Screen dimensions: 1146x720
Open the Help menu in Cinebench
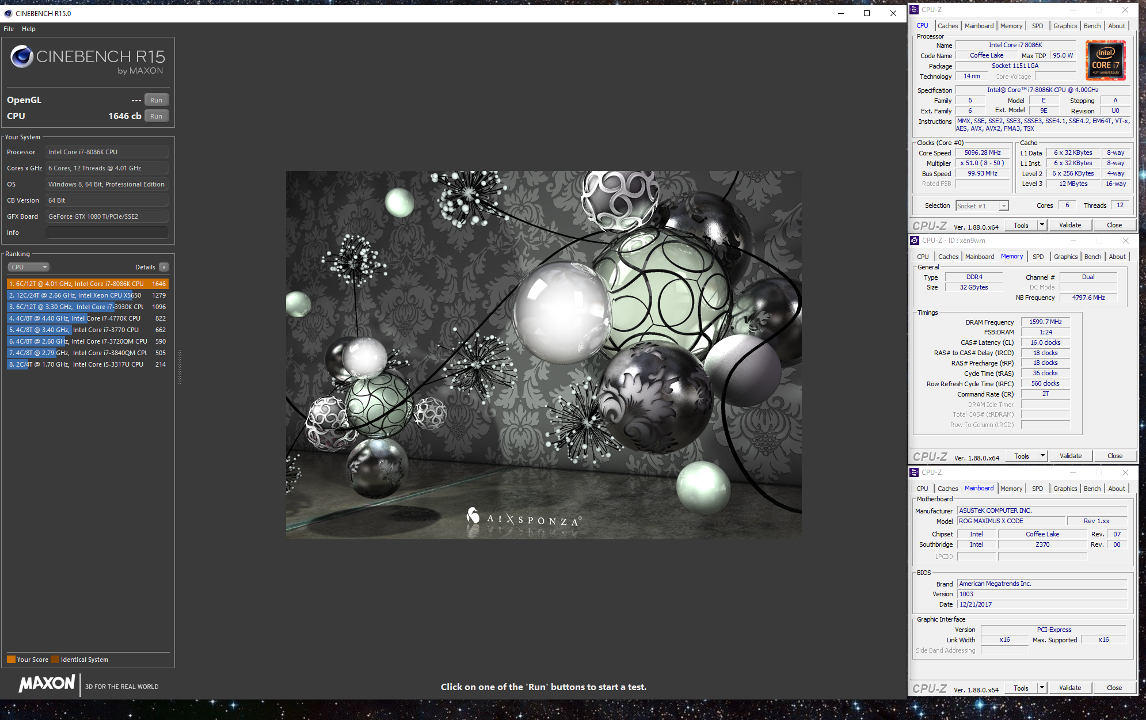pos(29,29)
